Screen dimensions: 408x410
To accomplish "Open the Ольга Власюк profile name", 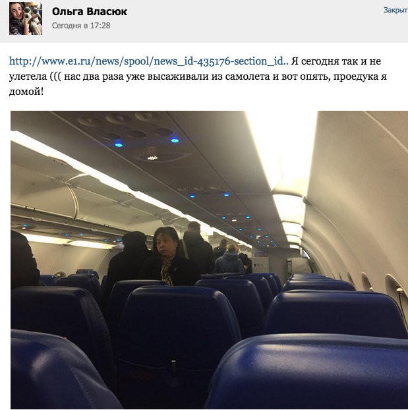I will pyautogui.click(x=90, y=11).
